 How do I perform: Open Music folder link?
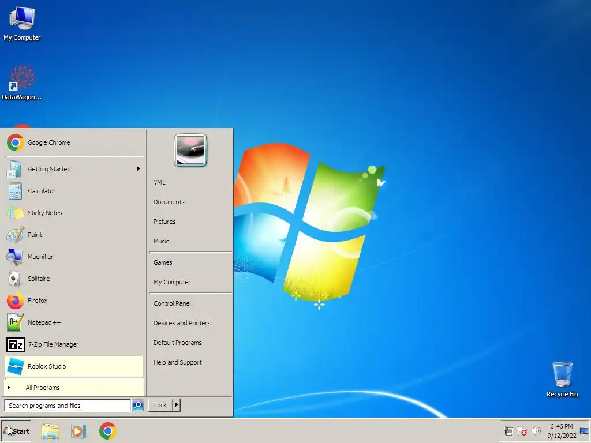pos(161,241)
